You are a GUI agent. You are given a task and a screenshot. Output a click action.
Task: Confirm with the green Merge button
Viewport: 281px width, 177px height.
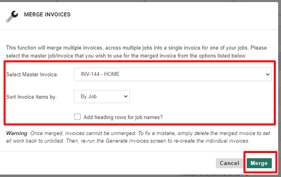(259, 163)
